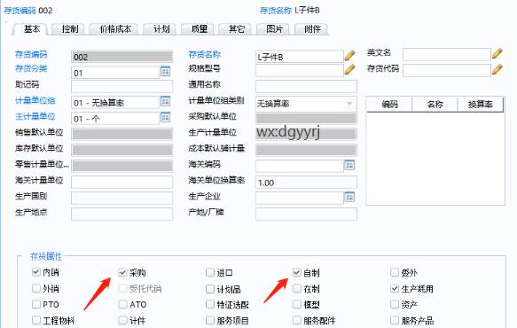
Task: Check the ATO checkbox
Action: pos(122,304)
